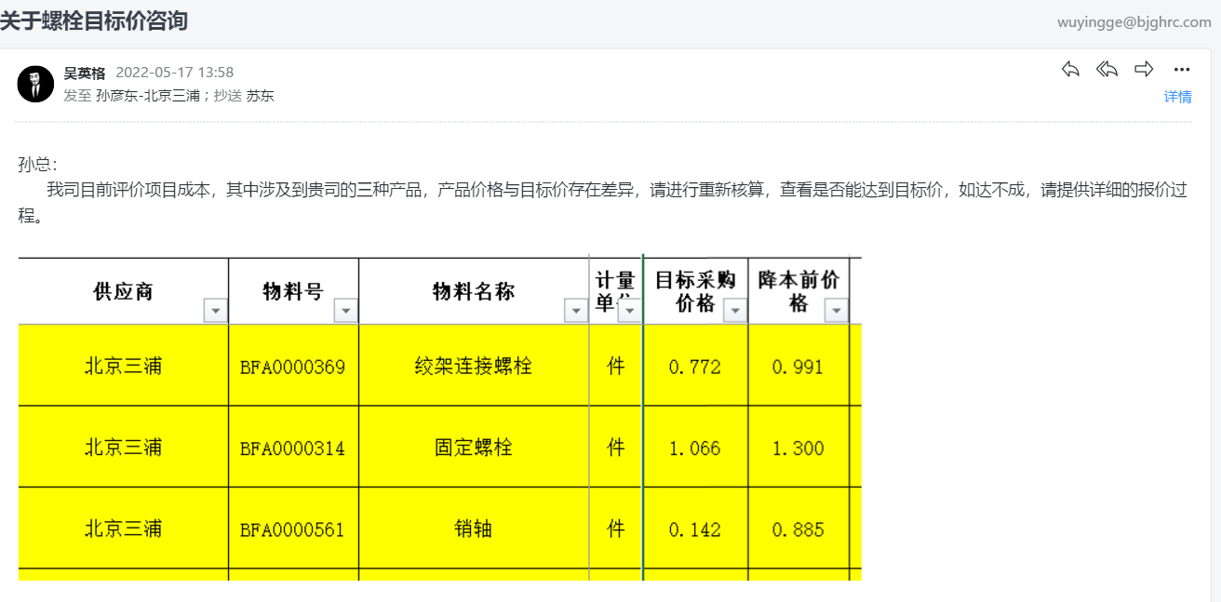Click the cc recipient 苏东
This screenshot has width=1221, height=602.
(260, 95)
